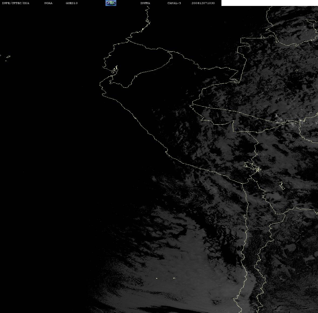This screenshot has height=313, width=318.
Task: Click the CPTEC logo in the header
Action: pos(111,3)
